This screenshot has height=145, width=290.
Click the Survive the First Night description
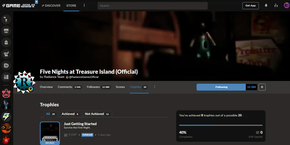tap(77, 128)
